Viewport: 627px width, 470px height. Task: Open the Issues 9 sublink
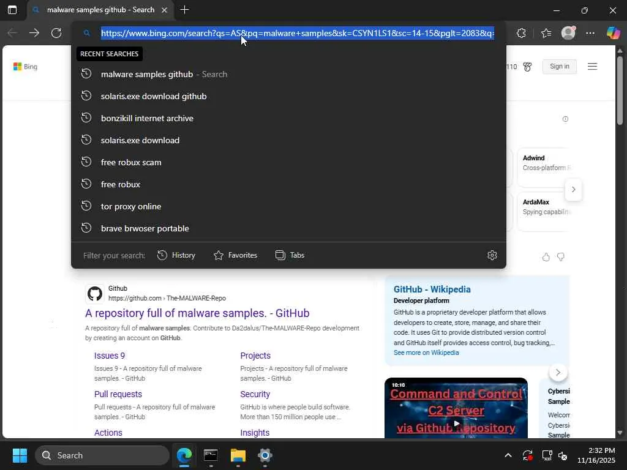click(110, 356)
